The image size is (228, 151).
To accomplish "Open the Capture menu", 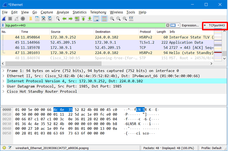I will point(47,12).
